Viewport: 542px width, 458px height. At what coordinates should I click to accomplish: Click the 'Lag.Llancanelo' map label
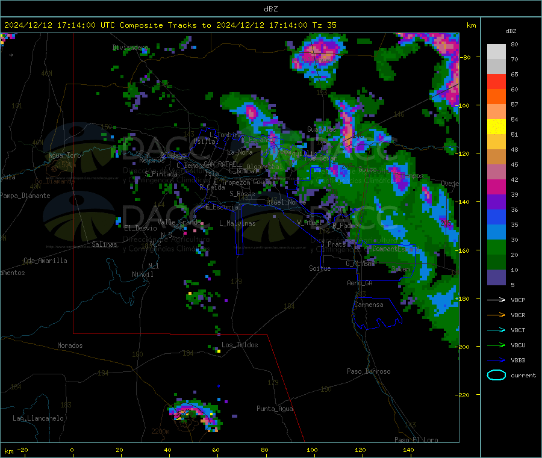38,418
